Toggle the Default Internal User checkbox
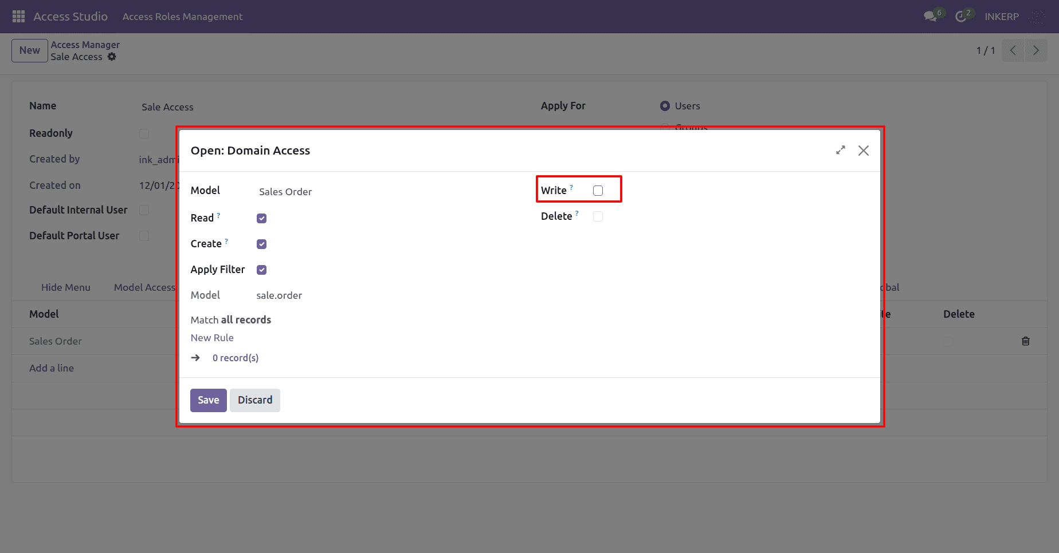The height and width of the screenshot is (553, 1059). coord(144,210)
